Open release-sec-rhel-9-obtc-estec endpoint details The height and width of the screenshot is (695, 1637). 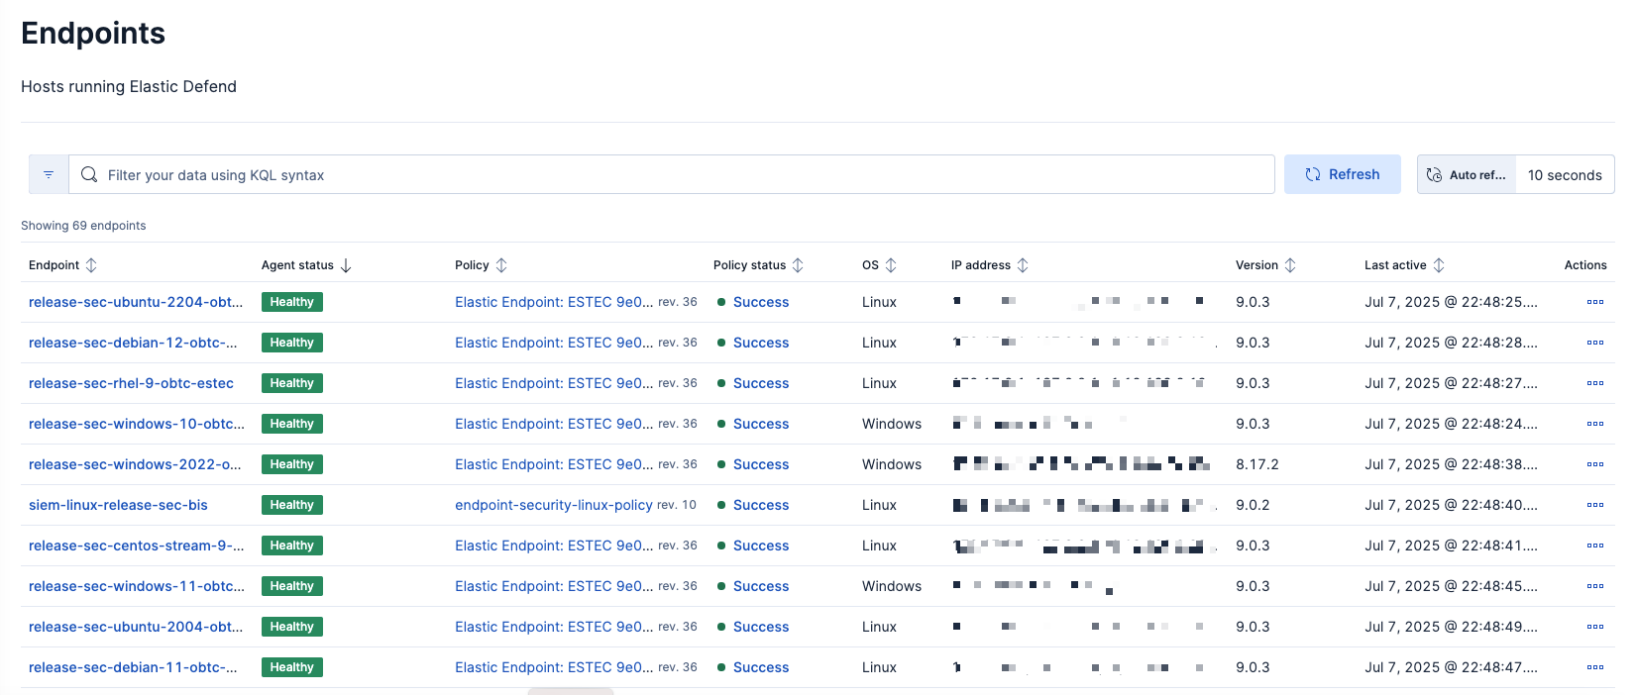[131, 383]
